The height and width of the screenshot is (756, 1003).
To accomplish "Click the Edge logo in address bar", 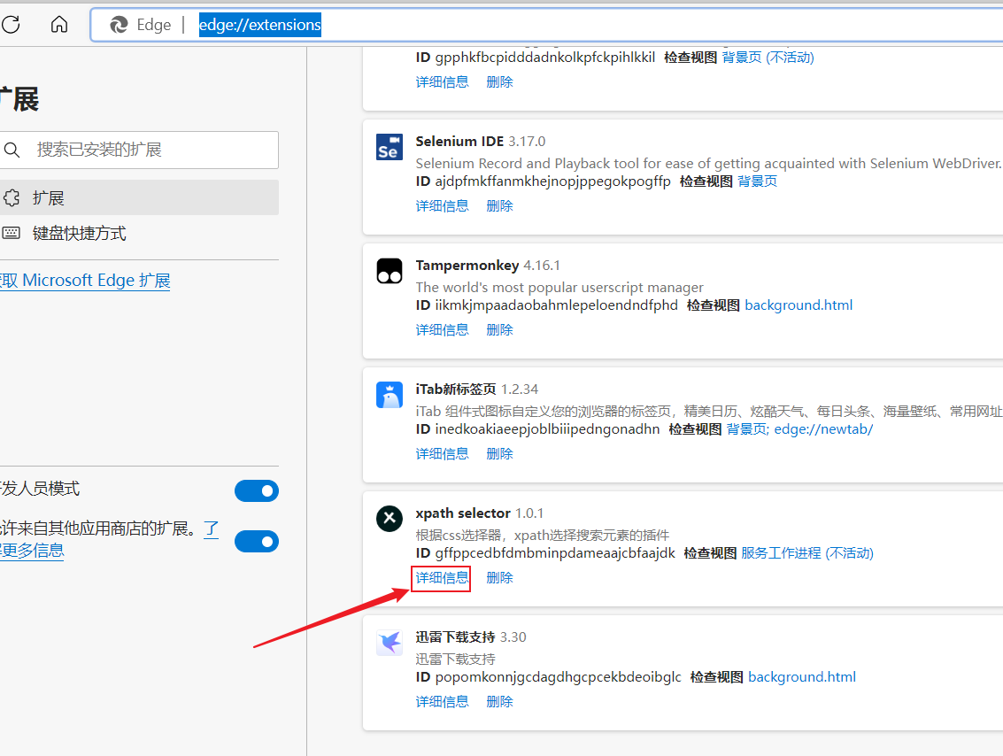I will pos(119,25).
